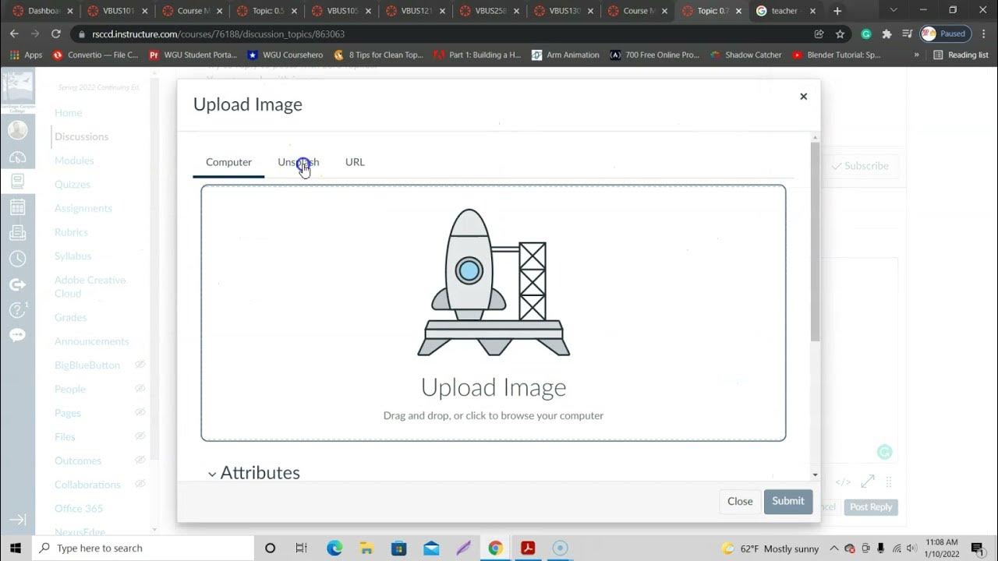Open Canvas Dashboard speedometer icon
The image size is (998, 561).
pyautogui.click(x=17, y=157)
